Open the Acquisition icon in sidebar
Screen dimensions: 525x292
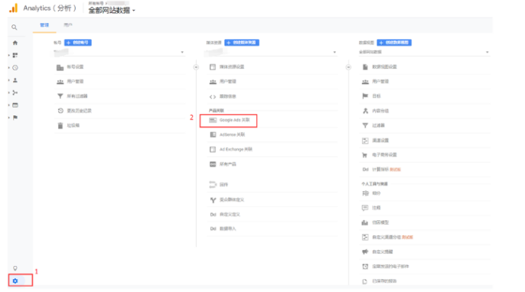(x=15, y=92)
